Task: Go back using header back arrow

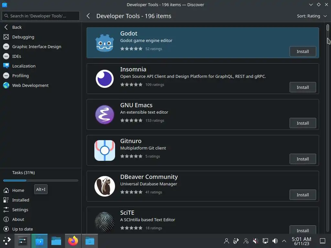Action: (88, 16)
